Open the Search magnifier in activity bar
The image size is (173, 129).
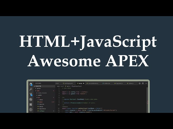[x=31, y=89]
